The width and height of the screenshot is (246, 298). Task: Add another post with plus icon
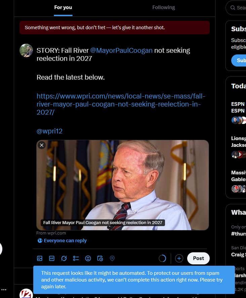179,258
